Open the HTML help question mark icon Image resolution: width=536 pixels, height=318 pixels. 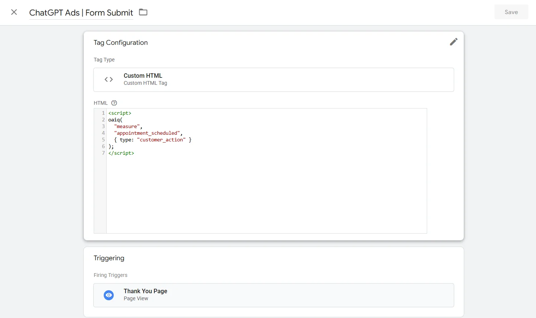(114, 103)
